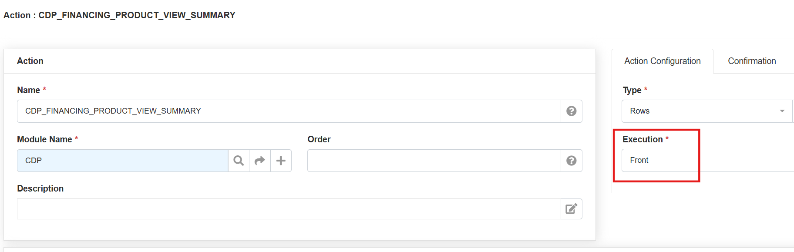The height and width of the screenshot is (252, 794).
Task: Click the help icon beside the Order field
Action: (x=571, y=161)
